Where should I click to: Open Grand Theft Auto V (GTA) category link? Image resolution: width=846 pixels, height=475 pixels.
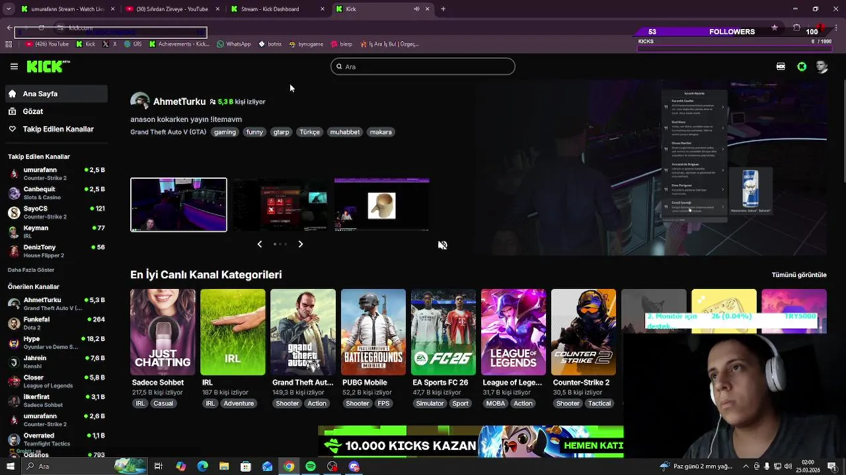click(168, 132)
